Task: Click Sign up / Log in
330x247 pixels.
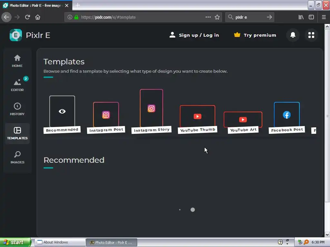Action: 194,35
